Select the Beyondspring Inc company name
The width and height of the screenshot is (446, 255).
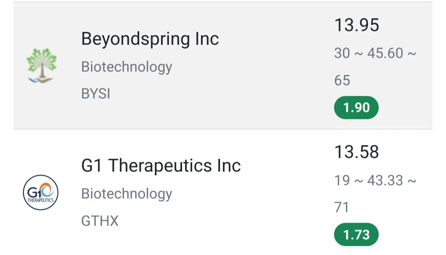(x=150, y=39)
